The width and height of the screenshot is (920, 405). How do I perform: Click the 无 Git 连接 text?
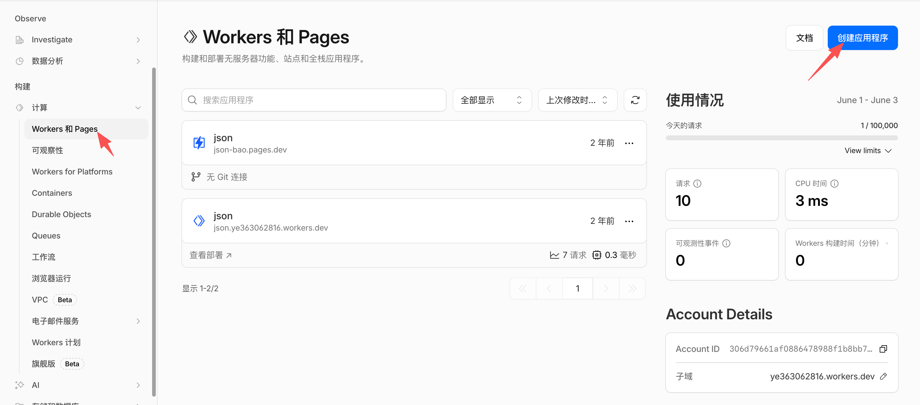[x=227, y=177]
